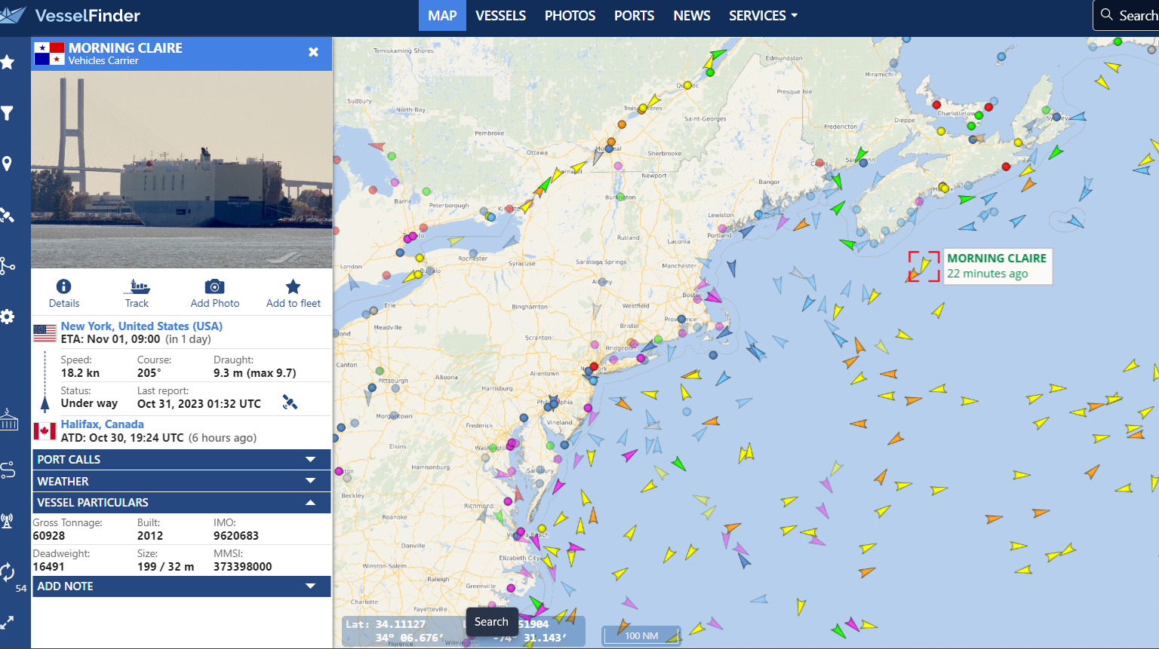The width and height of the screenshot is (1159, 649).
Task: Click the VesselFinder logo
Action: coord(70,15)
